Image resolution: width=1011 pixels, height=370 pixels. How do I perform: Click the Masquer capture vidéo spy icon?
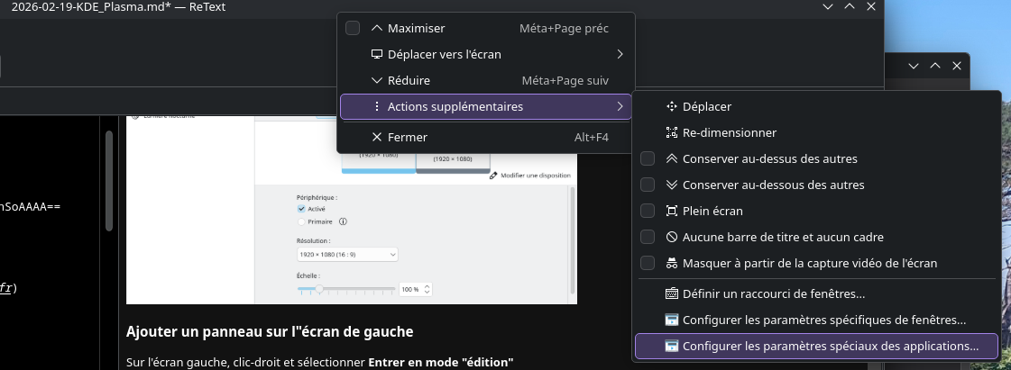(671, 264)
